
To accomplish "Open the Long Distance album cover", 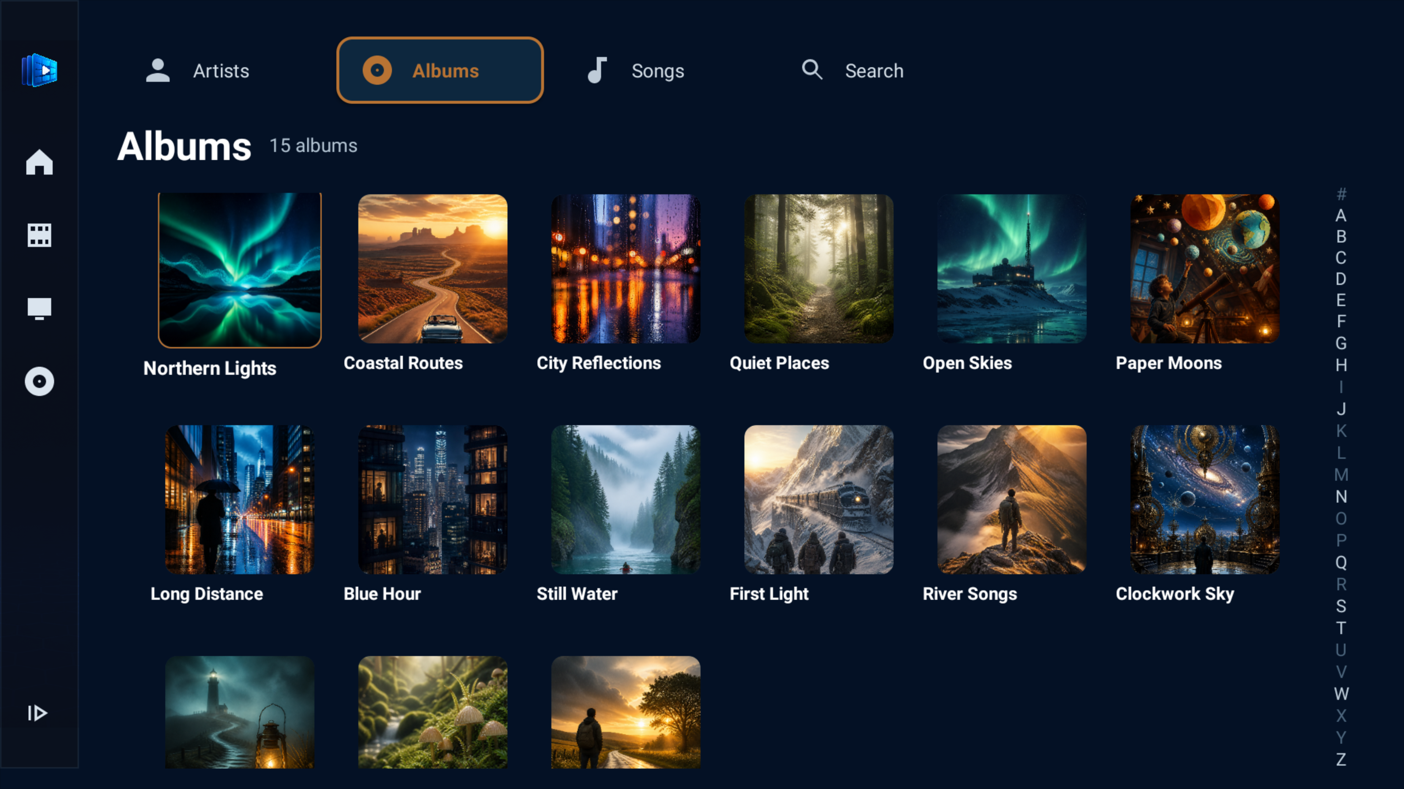I will 240,500.
